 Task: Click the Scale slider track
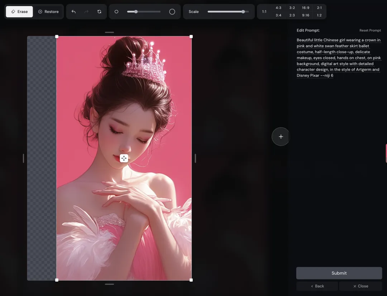pos(228,11)
